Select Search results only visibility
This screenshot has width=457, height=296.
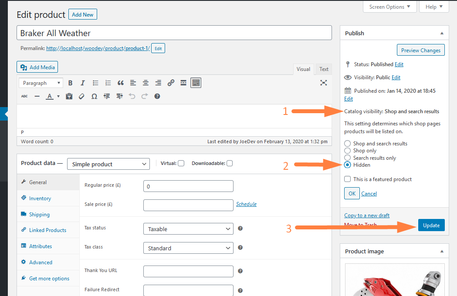[347, 158]
